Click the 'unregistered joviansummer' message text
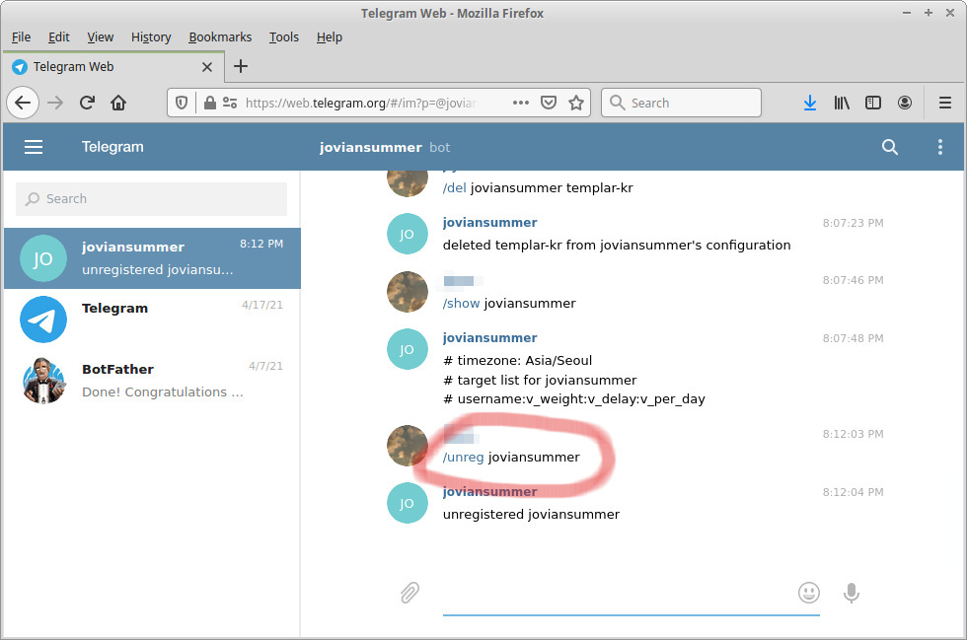 coord(531,514)
